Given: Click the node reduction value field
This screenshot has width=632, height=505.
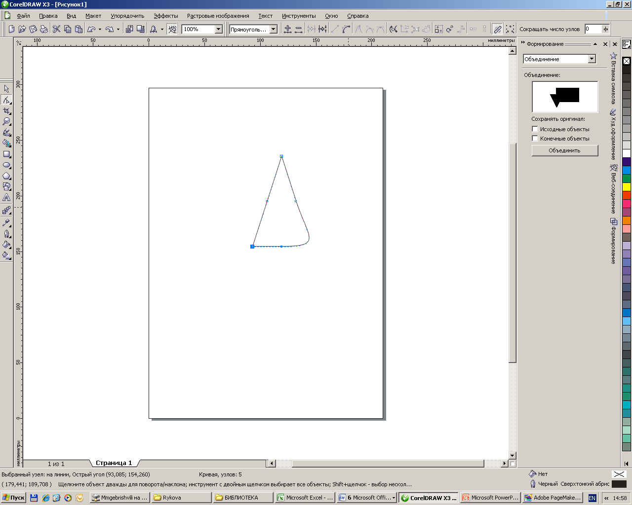Looking at the screenshot, I should [x=593, y=29].
